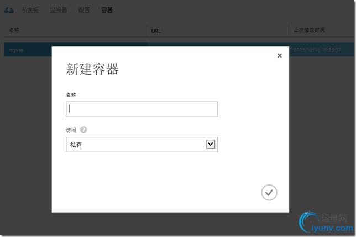This screenshot has width=356, height=237.
Task: Confirm with the checkmark circle button
Action: (x=269, y=192)
